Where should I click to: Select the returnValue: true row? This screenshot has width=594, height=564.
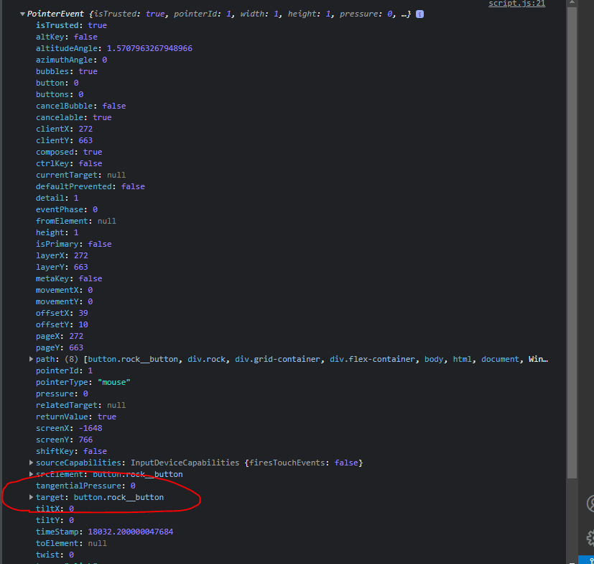pyautogui.click(x=76, y=417)
